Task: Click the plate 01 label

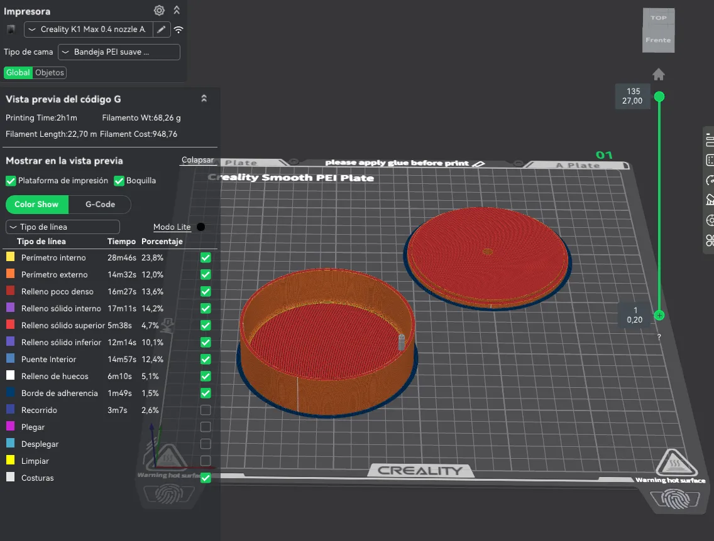Action: tap(604, 156)
